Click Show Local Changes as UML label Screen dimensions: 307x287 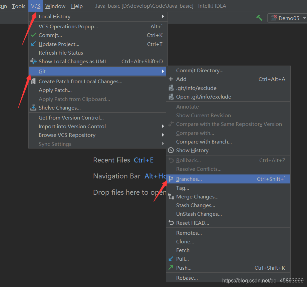point(73,61)
